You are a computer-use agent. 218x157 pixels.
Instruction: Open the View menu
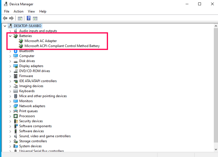pyautogui.click(x=31, y=11)
